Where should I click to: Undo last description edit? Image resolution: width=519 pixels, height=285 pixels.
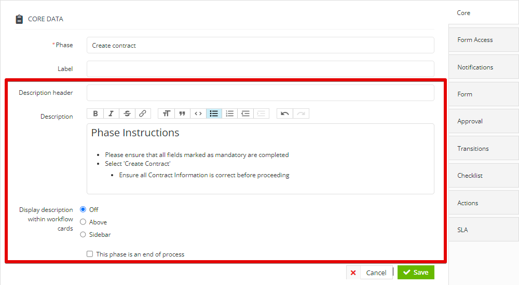284,113
